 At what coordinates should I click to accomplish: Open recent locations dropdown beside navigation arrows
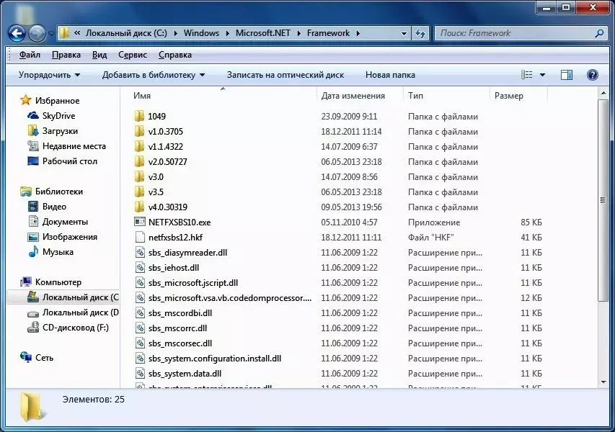[51, 34]
